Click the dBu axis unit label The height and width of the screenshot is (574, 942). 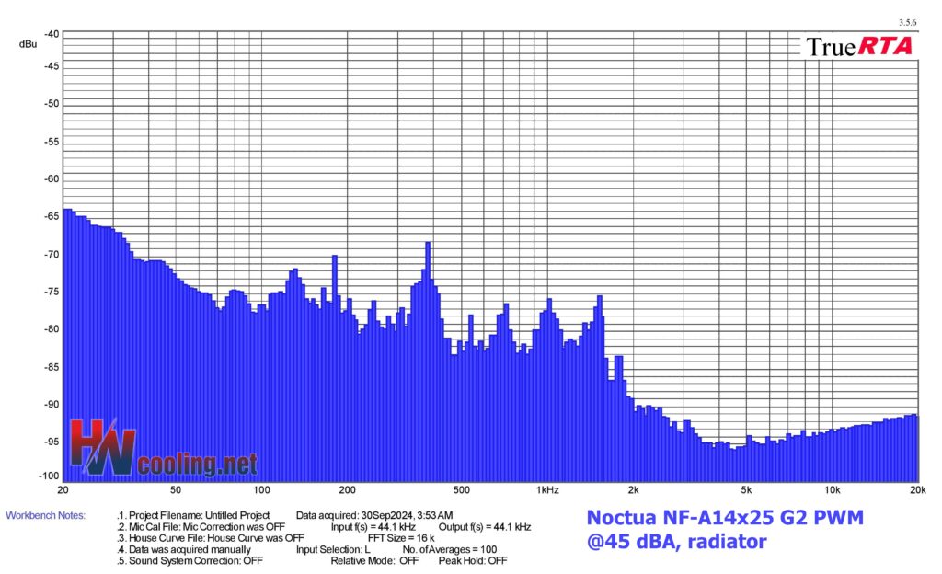tap(28, 44)
